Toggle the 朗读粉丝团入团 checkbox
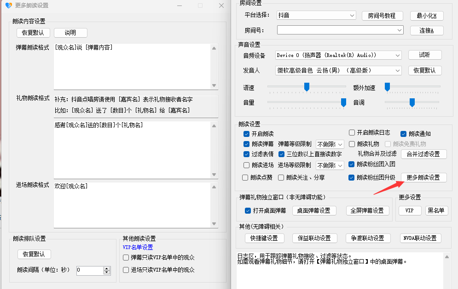The height and width of the screenshot is (289, 458). [x=351, y=164]
